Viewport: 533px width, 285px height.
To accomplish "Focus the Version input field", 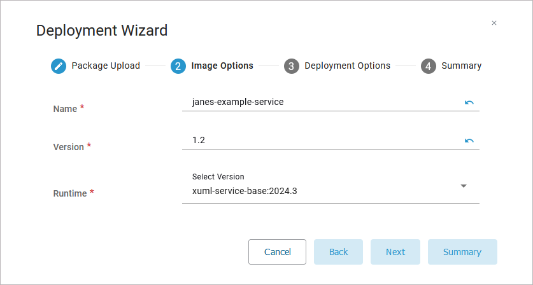I will (322, 140).
